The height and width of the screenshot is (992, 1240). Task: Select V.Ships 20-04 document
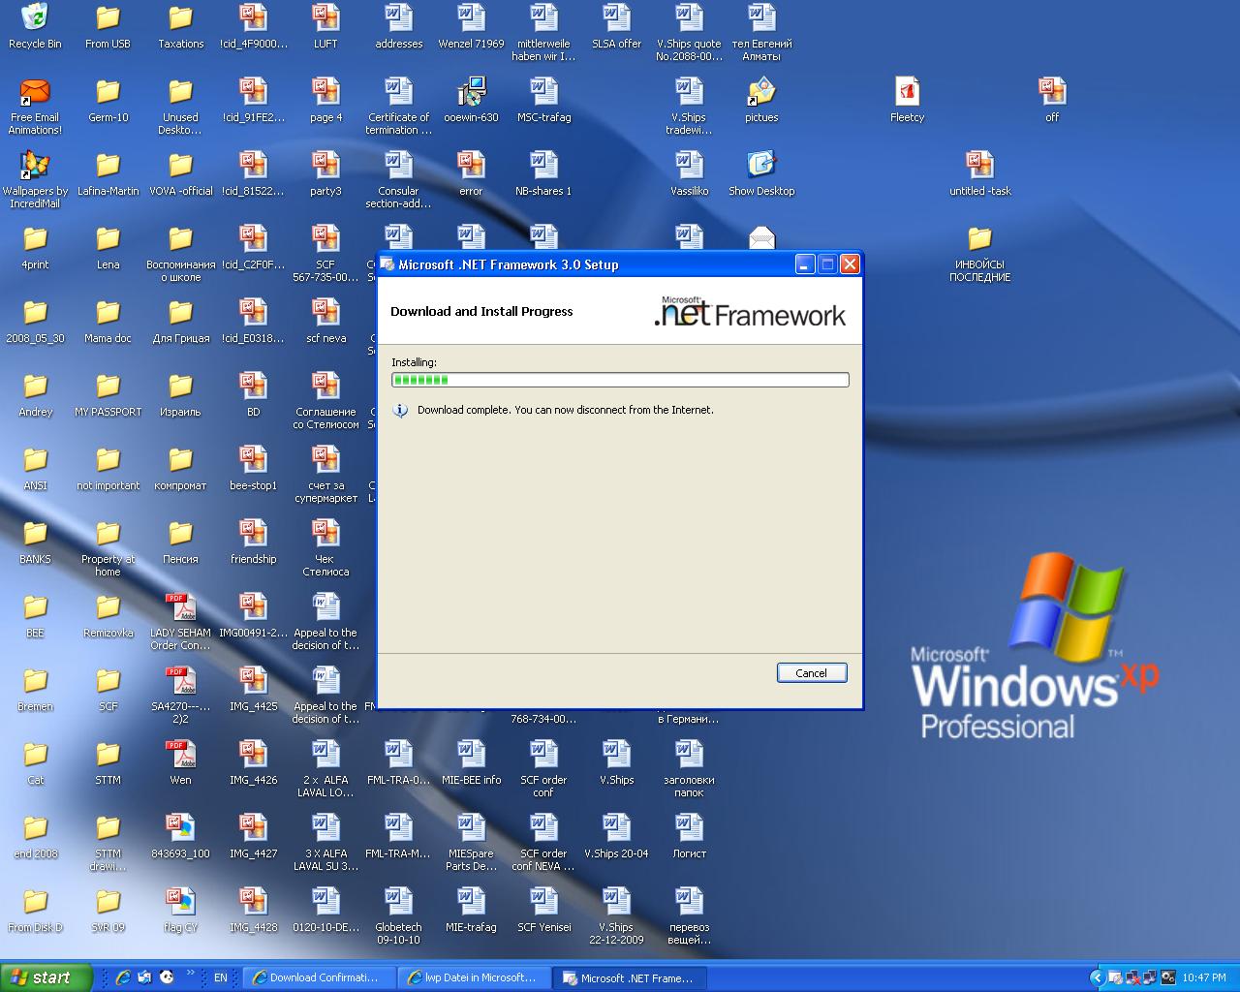tap(616, 836)
